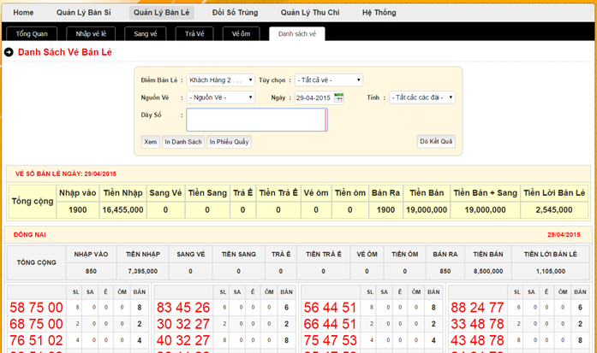Click the In Phiếu Quầy button
Viewport: 597px width, 353px height.
229,142
